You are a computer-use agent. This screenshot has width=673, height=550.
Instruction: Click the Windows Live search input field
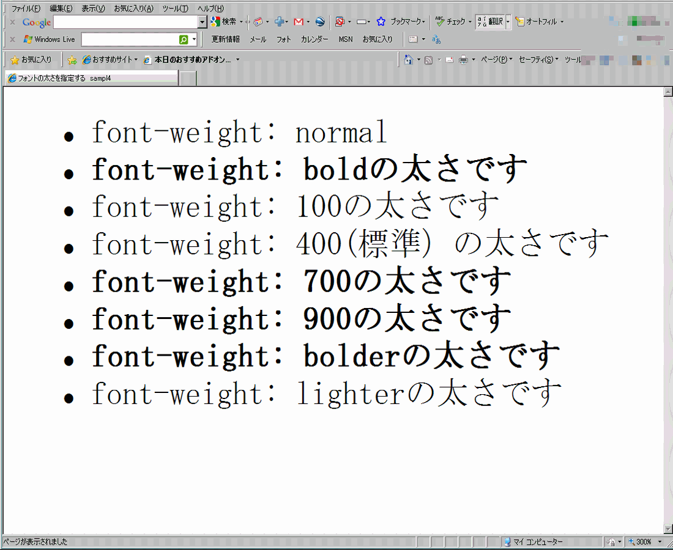tap(130, 40)
